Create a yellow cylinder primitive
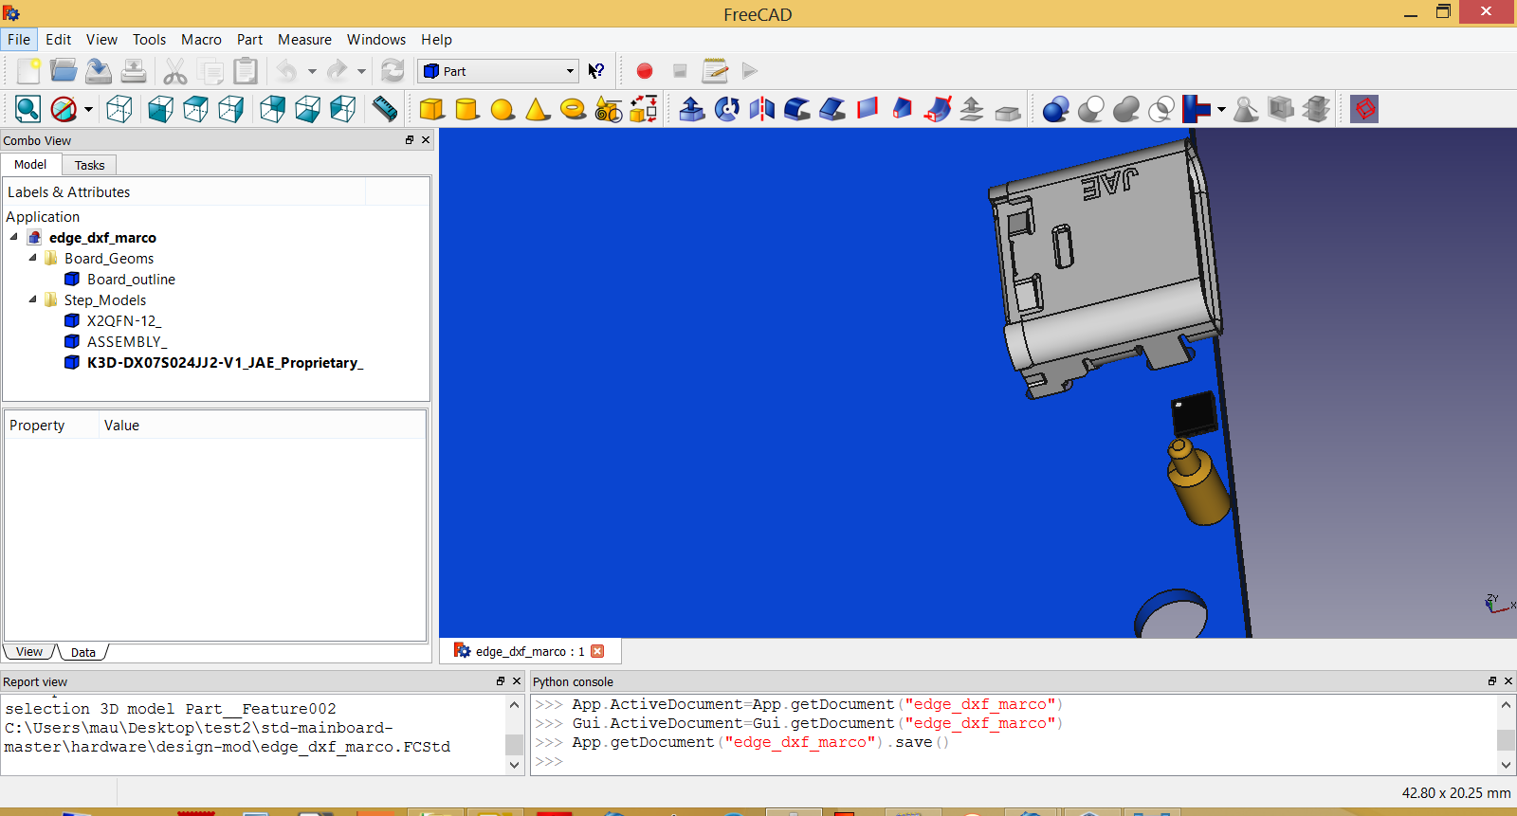This screenshot has width=1517, height=816. (x=466, y=109)
